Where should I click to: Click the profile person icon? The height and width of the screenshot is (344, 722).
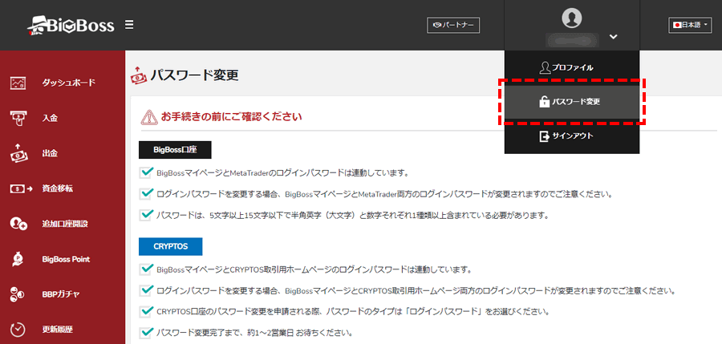pyautogui.click(x=545, y=67)
